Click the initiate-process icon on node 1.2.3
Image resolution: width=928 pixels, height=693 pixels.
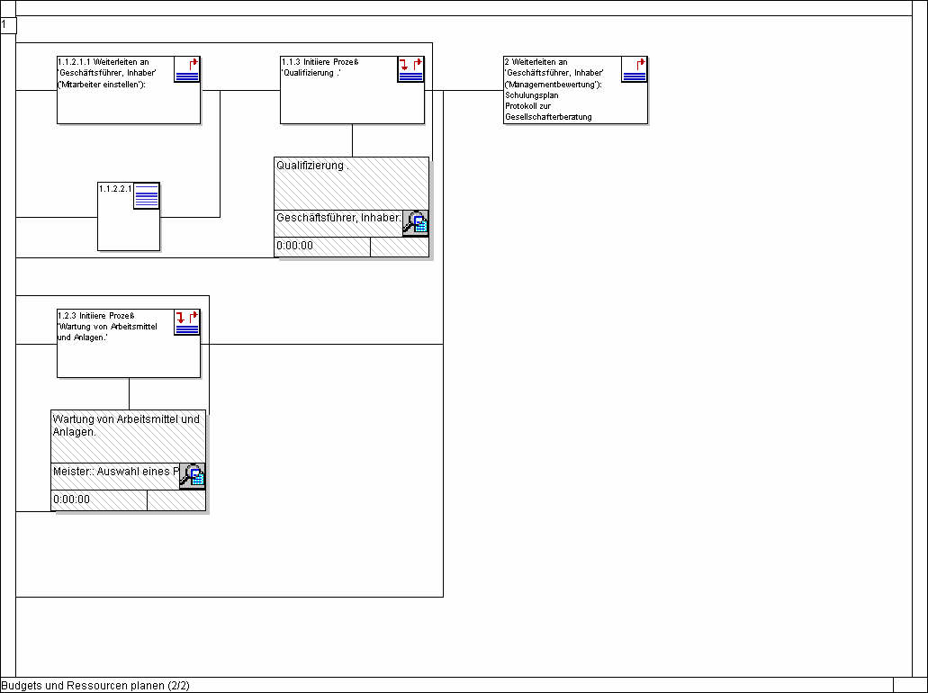pyautogui.click(x=187, y=322)
